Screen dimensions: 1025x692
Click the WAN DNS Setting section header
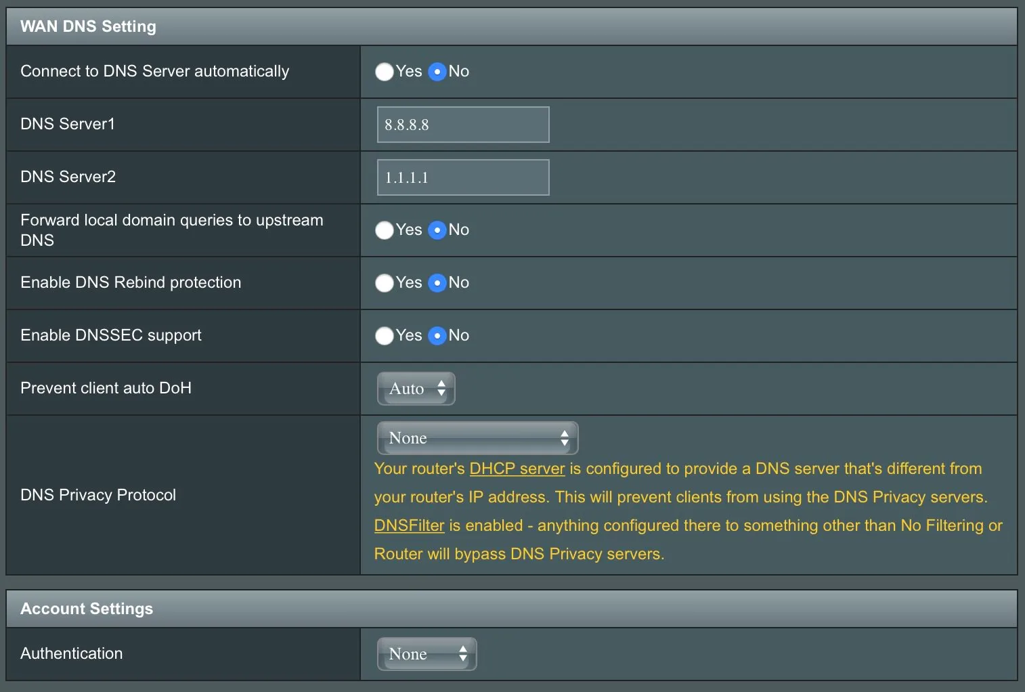(x=88, y=26)
